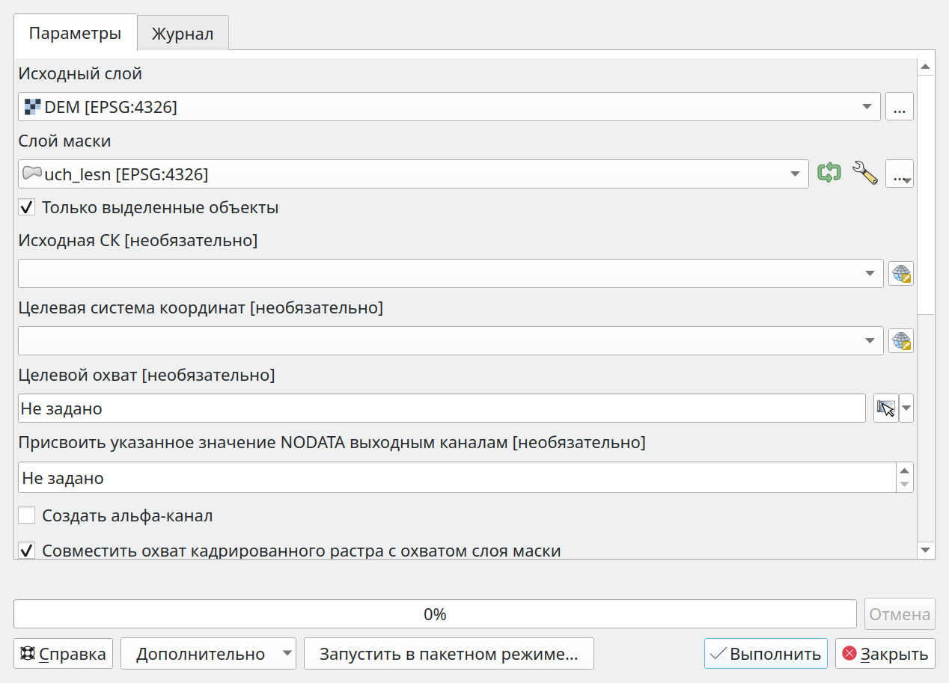Open advanced options wrench icon
This screenshot has height=683, width=949.
(864, 174)
